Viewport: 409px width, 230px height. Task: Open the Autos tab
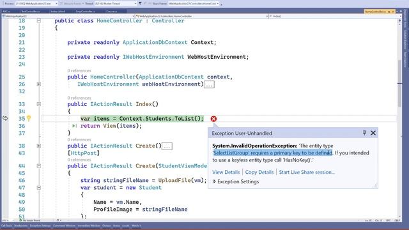click(x=116, y=226)
